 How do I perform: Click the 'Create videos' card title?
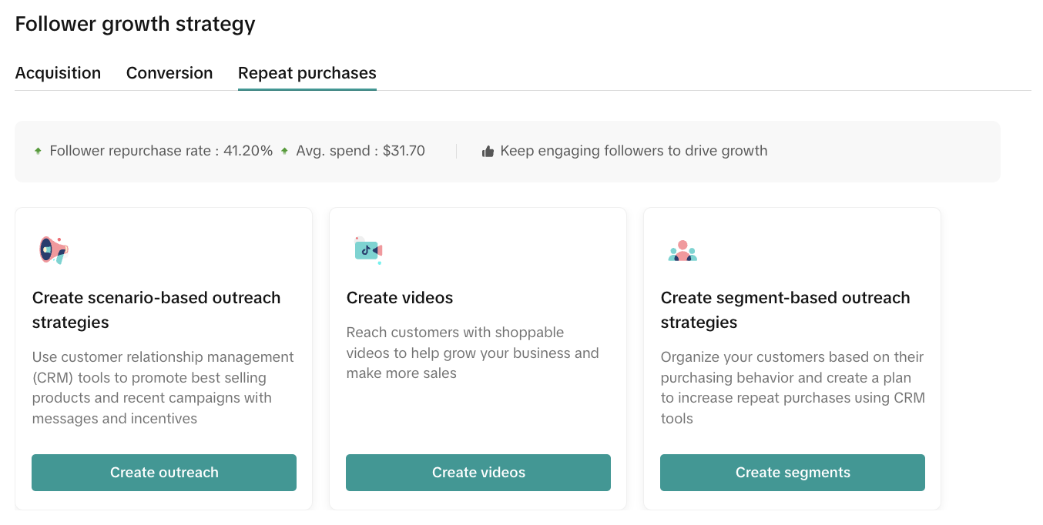coord(400,298)
